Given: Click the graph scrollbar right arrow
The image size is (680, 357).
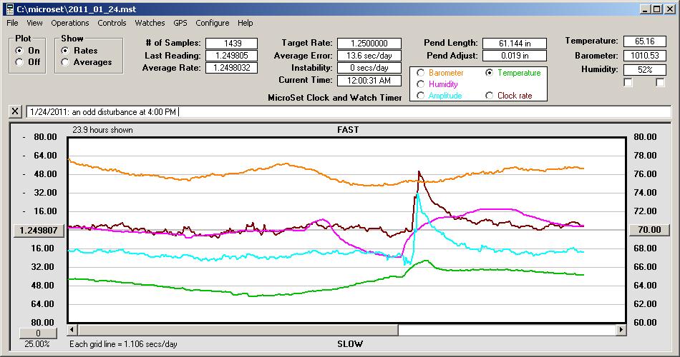Looking at the screenshot, I should [x=621, y=330].
